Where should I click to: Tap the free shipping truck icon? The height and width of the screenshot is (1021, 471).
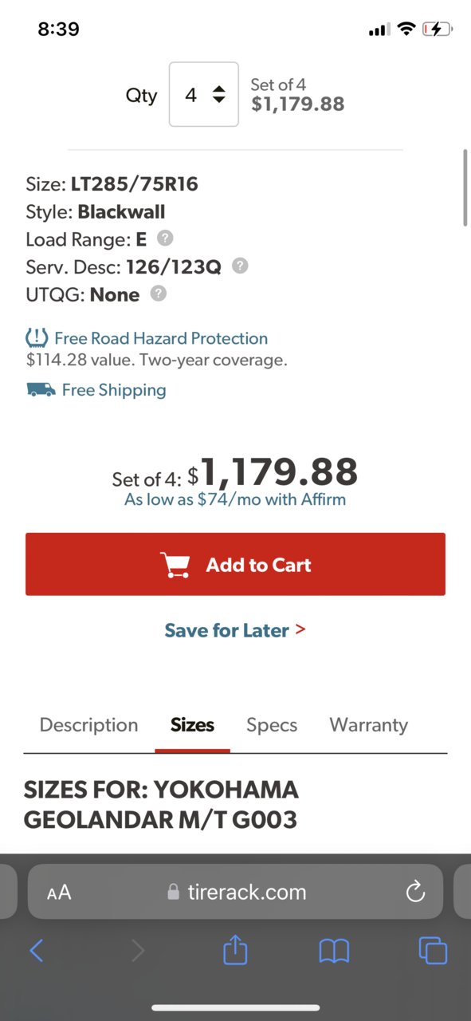41,390
